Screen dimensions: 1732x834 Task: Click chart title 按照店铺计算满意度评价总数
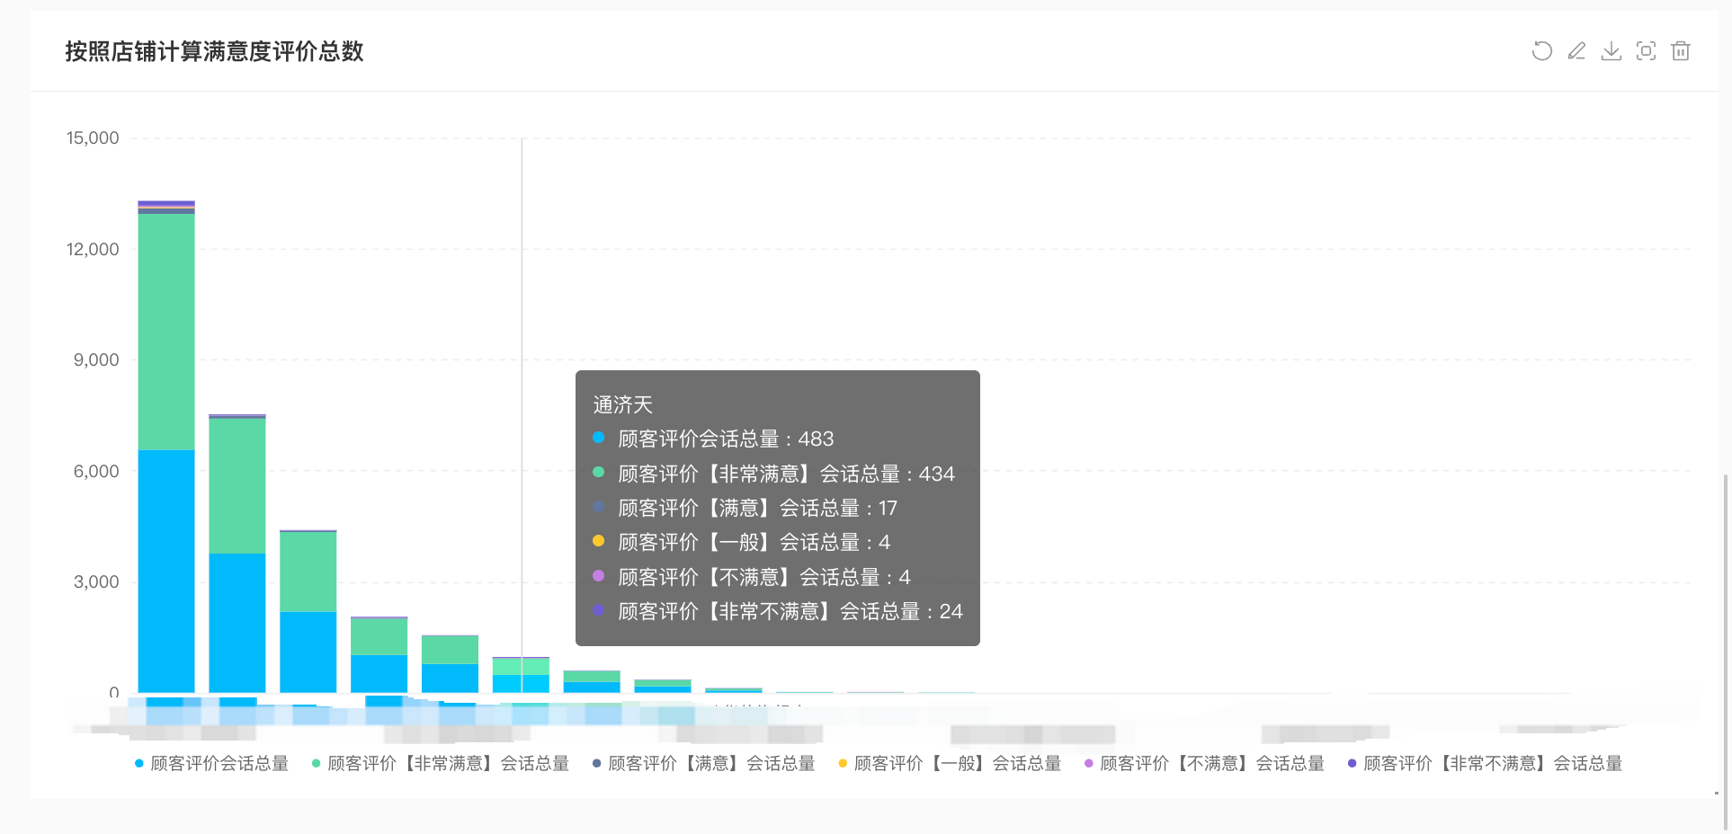tap(214, 51)
